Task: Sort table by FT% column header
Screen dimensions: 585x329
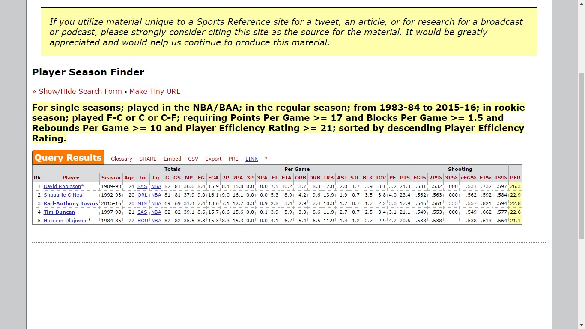Action: 486,178
